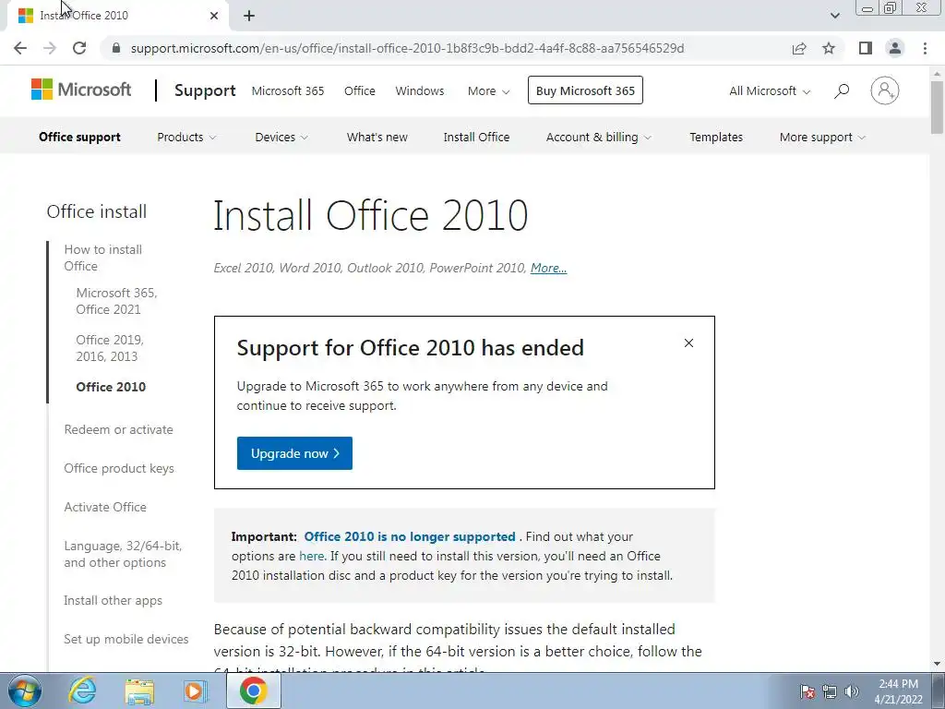This screenshot has height=709, width=945.
Task: Expand the Account & billing dropdown
Action: (x=598, y=137)
